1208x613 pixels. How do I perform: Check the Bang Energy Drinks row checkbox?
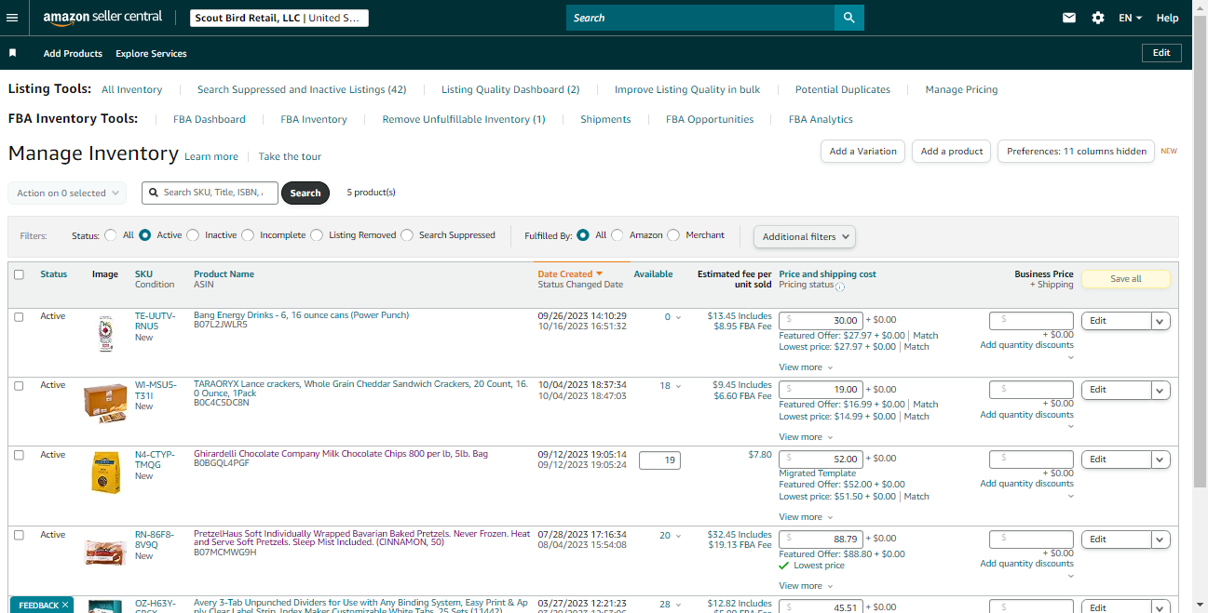19,316
